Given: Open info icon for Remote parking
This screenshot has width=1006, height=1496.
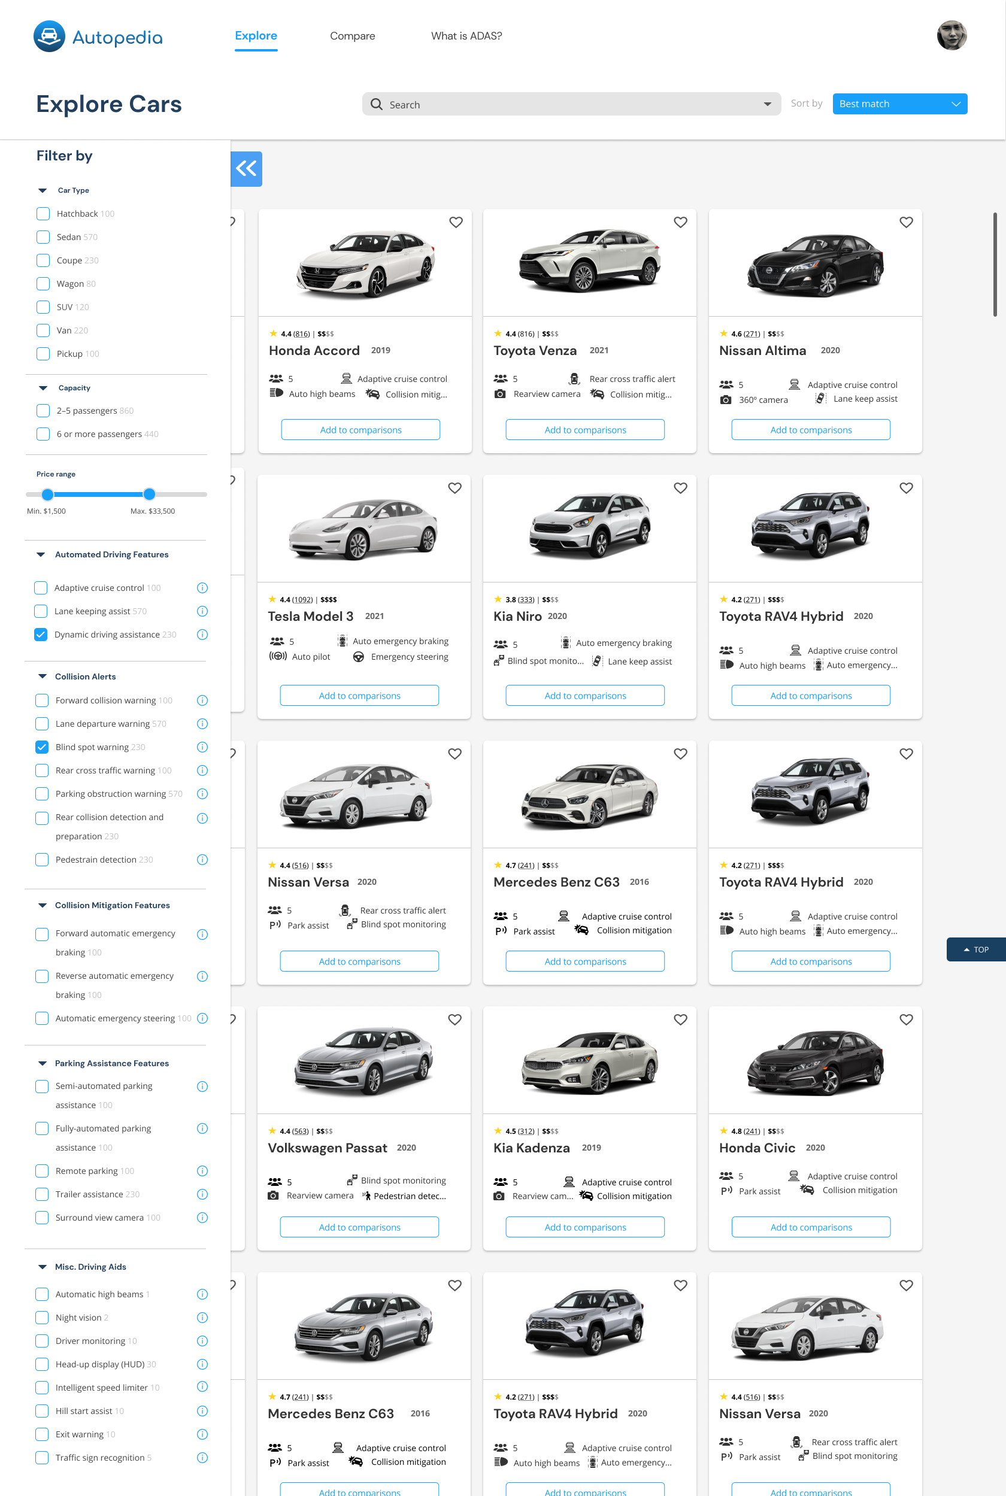Looking at the screenshot, I should [202, 1171].
